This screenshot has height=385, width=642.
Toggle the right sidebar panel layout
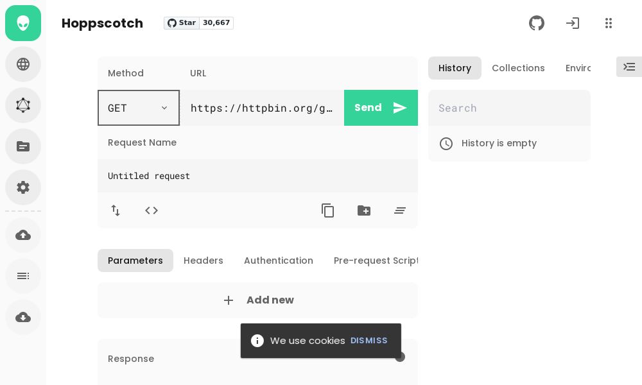click(629, 67)
